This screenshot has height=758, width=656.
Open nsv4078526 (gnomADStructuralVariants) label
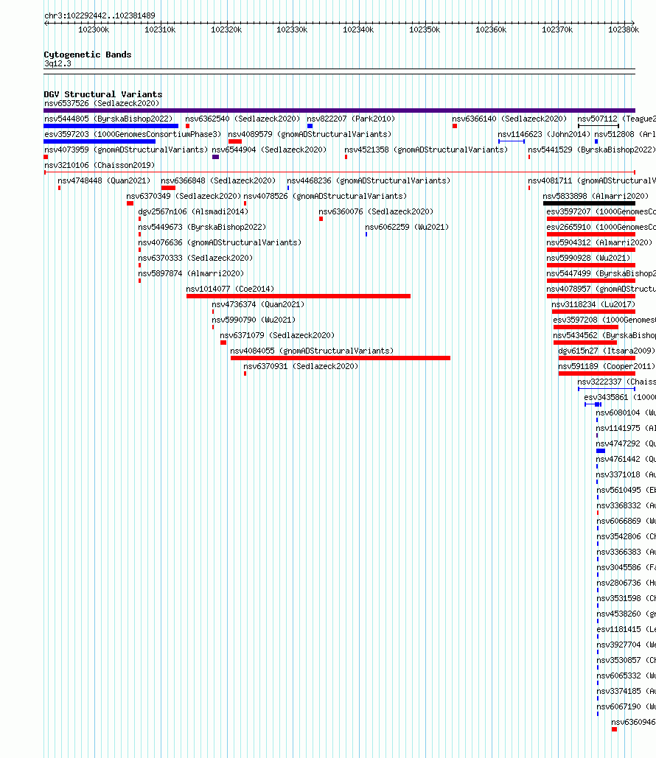click(x=325, y=196)
